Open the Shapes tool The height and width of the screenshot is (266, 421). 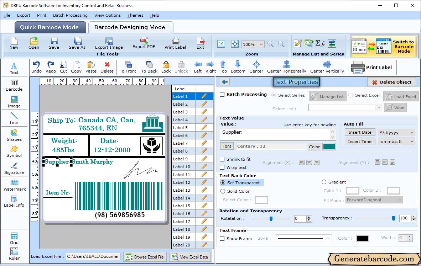click(x=14, y=135)
